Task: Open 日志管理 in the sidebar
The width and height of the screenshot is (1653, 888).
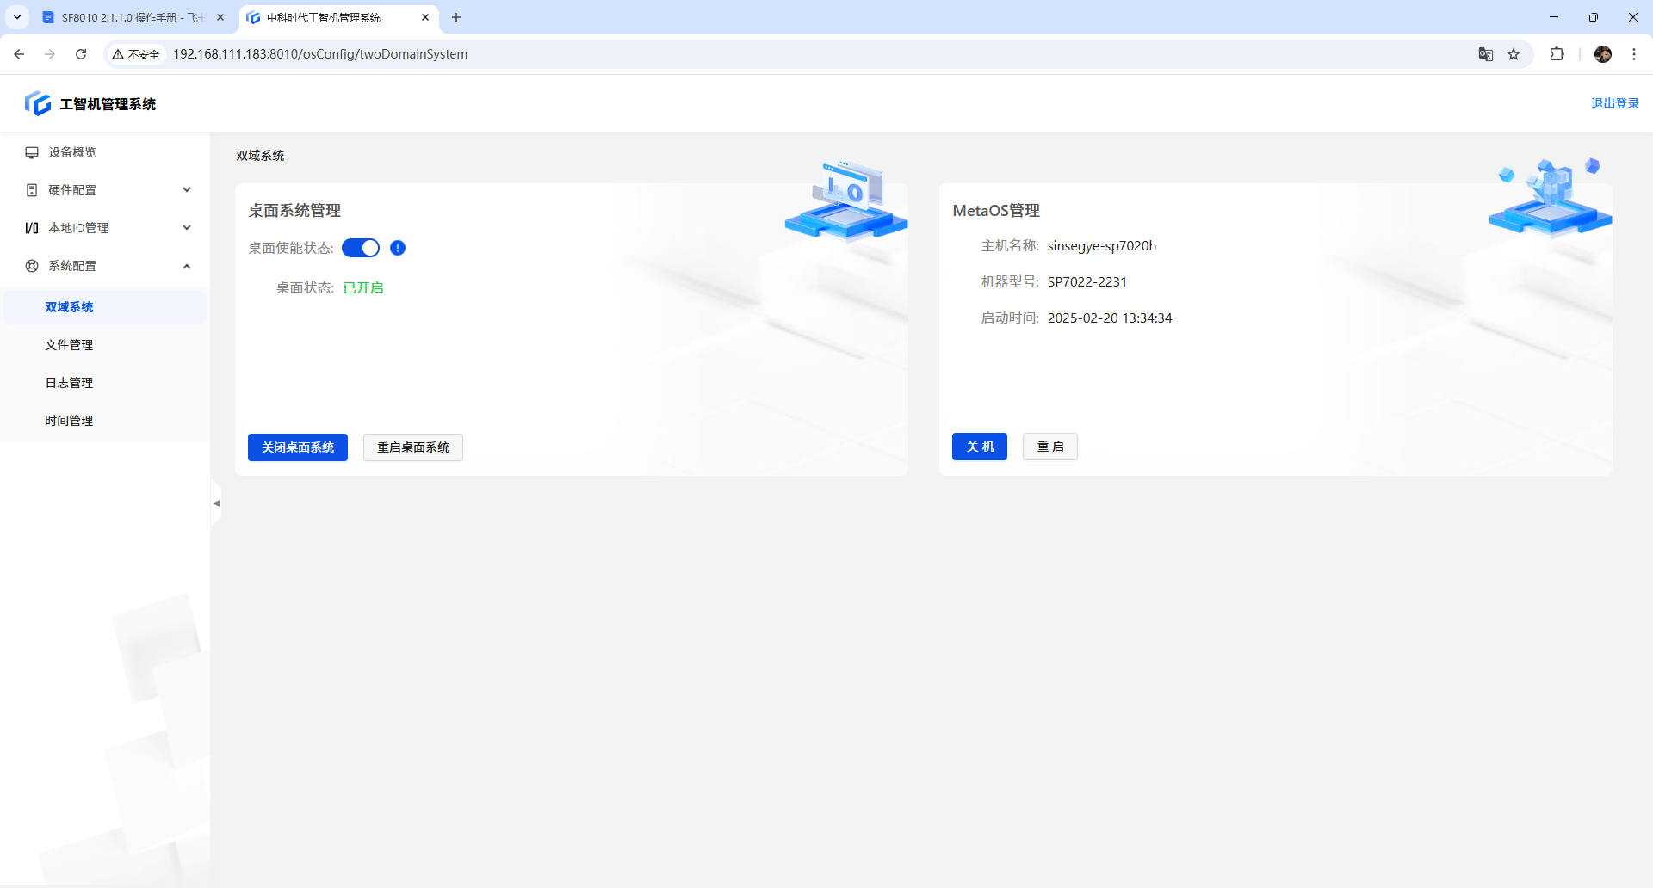Action: [105, 383]
